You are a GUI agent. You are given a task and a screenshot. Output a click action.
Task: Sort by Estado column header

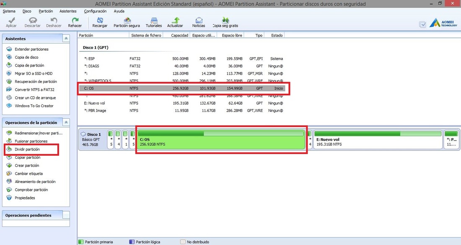pyautogui.click(x=275, y=35)
